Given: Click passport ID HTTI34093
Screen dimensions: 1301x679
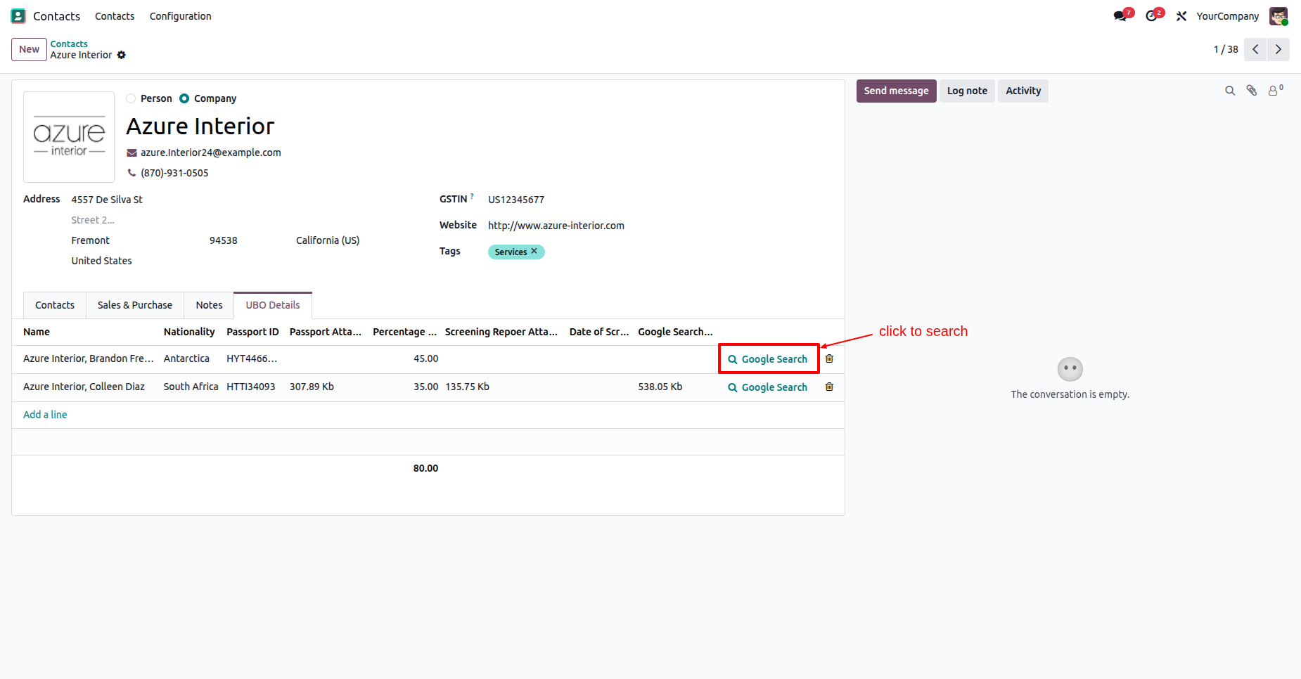Looking at the screenshot, I should [251, 387].
